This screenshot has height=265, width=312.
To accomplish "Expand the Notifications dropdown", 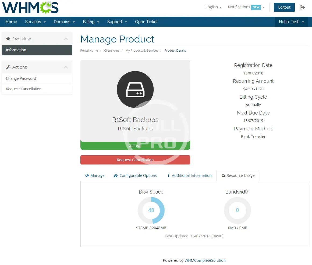I will point(246,7).
